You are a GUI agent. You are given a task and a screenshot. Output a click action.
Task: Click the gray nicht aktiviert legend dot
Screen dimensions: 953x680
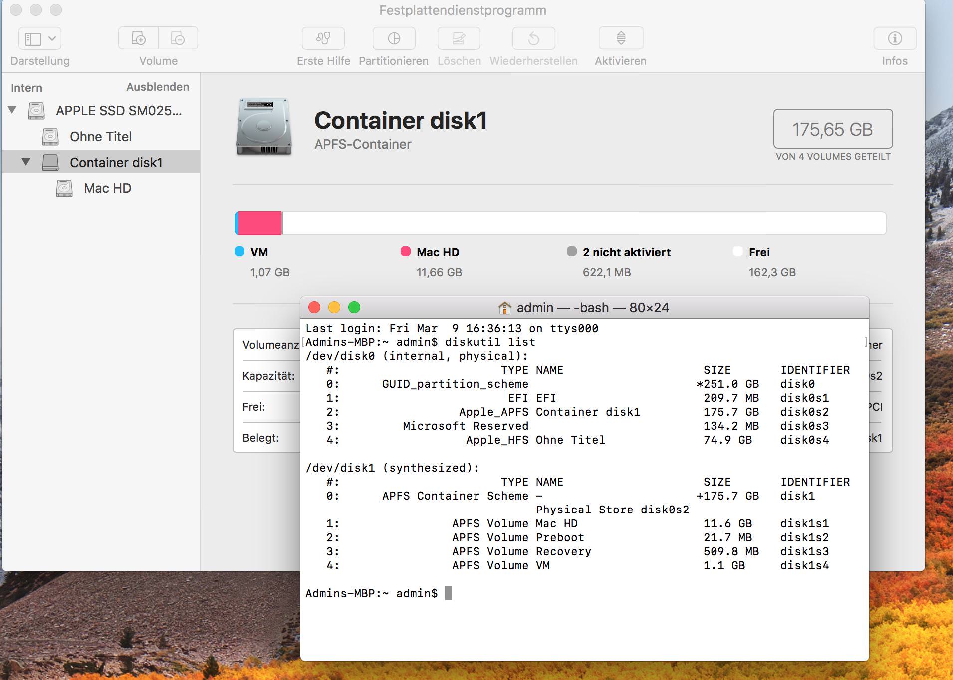[572, 251]
